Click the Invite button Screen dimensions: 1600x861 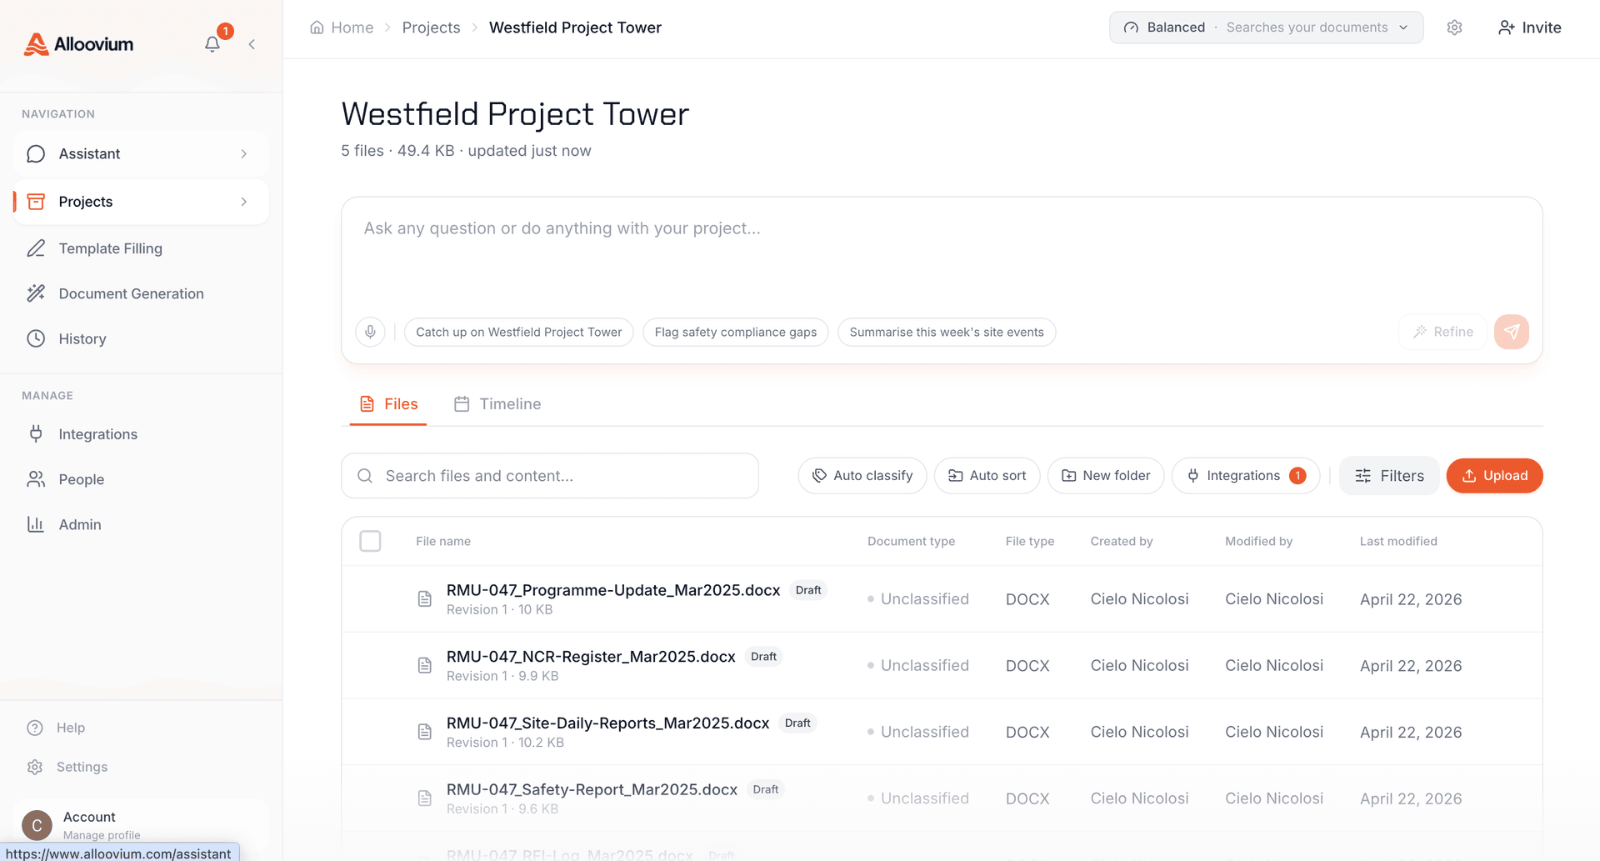(1529, 28)
